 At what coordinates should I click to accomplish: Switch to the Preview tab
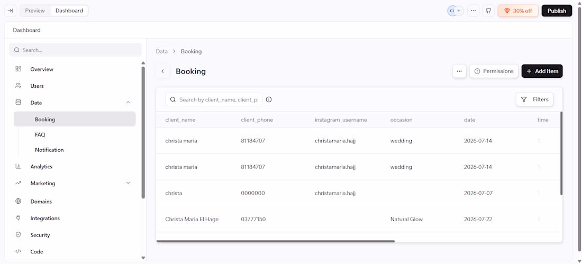point(35,11)
